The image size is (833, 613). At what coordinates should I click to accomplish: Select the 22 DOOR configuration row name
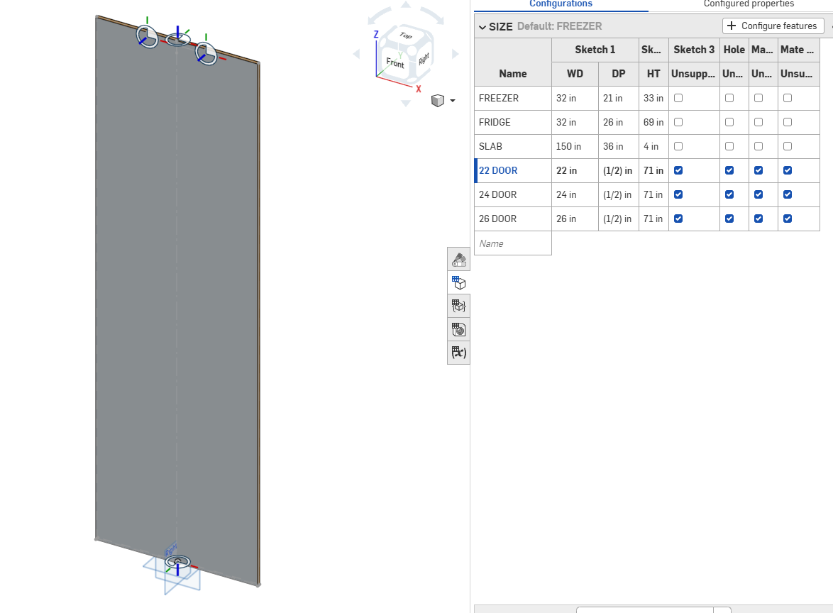pyautogui.click(x=513, y=170)
